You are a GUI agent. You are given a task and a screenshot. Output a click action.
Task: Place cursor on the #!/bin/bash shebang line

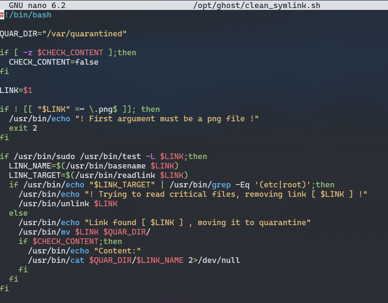pyautogui.click(x=25, y=15)
